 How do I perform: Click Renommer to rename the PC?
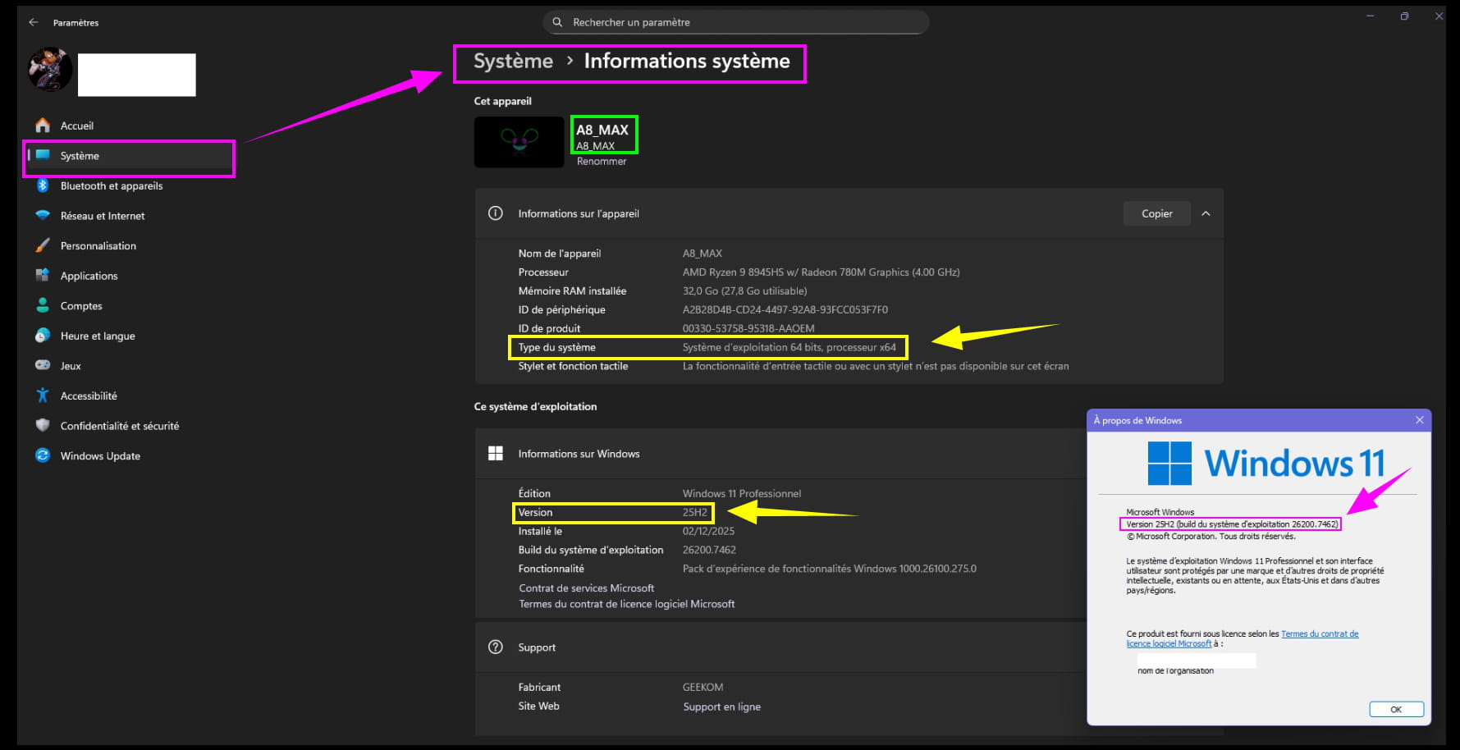601,162
